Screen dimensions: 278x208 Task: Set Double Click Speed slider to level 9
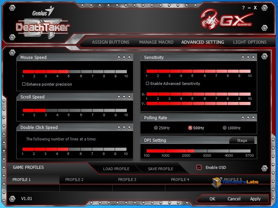click(115, 149)
